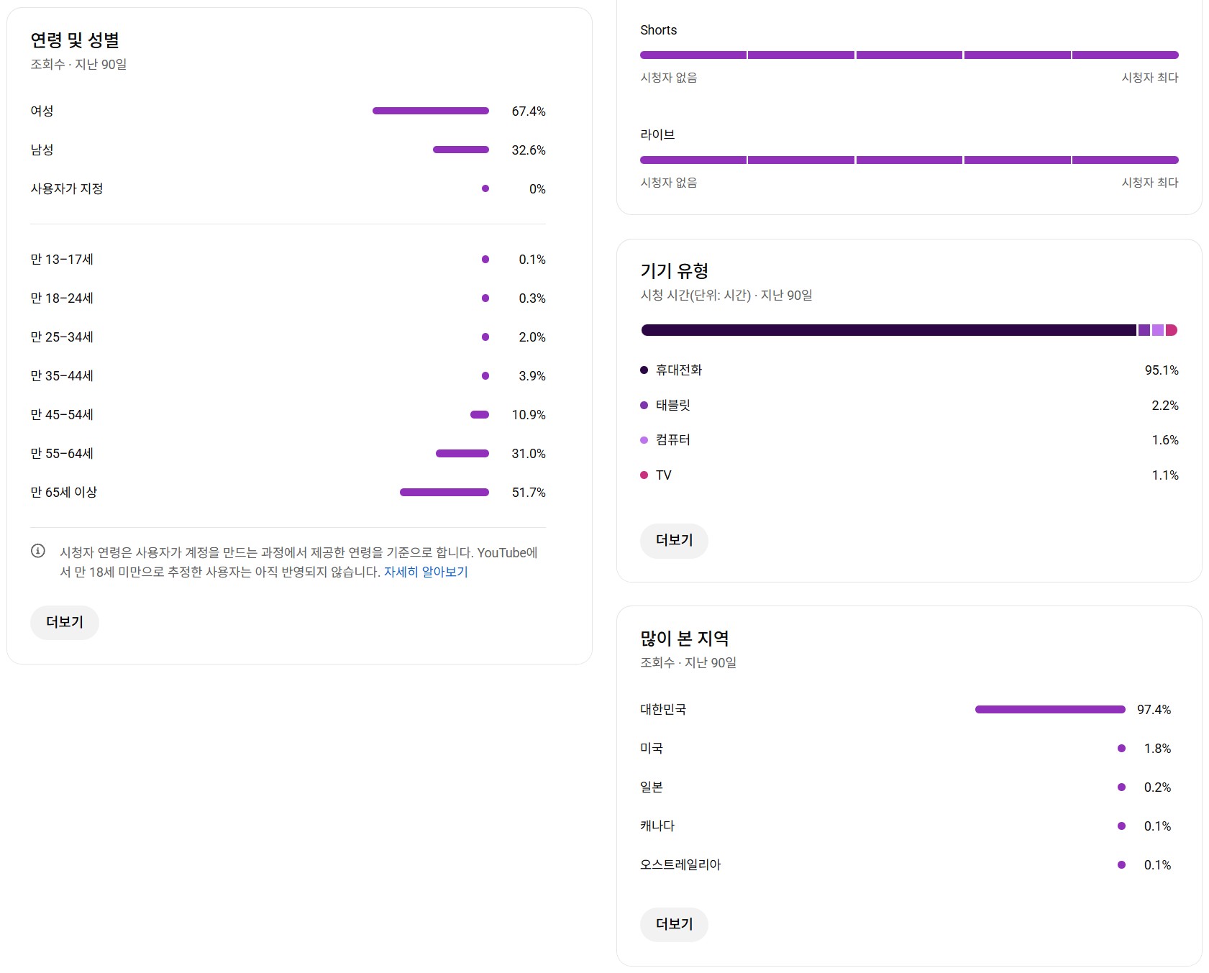Click the 미국 1.8% data dot
The image size is (1209, 973).
click(x=1121, y=749)
